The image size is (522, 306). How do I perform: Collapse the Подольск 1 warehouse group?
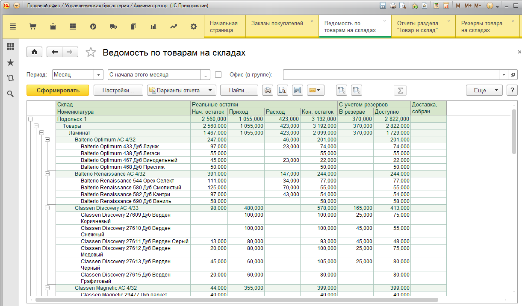coord(30,119)
